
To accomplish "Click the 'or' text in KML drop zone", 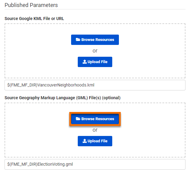I will (95, 51).
